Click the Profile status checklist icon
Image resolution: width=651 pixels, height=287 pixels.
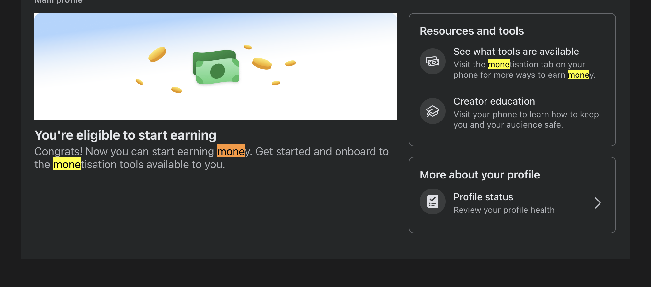(x=433, y=201)
